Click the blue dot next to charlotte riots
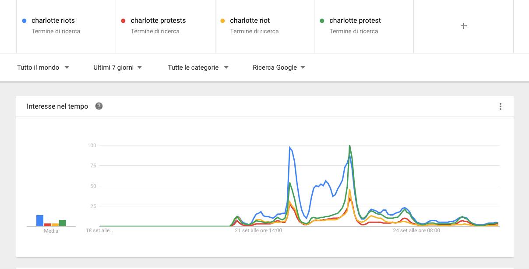Viewport: 529px width, 269px height. pos(24,21)
